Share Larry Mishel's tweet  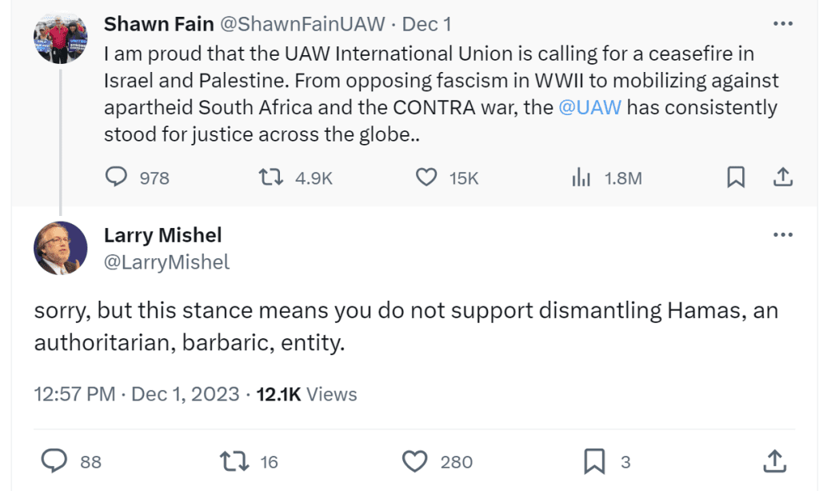(x=773, y=461)
